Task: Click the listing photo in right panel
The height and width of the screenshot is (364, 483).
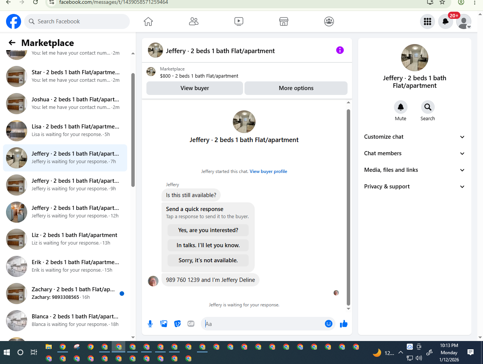Action: click(415, 58)
